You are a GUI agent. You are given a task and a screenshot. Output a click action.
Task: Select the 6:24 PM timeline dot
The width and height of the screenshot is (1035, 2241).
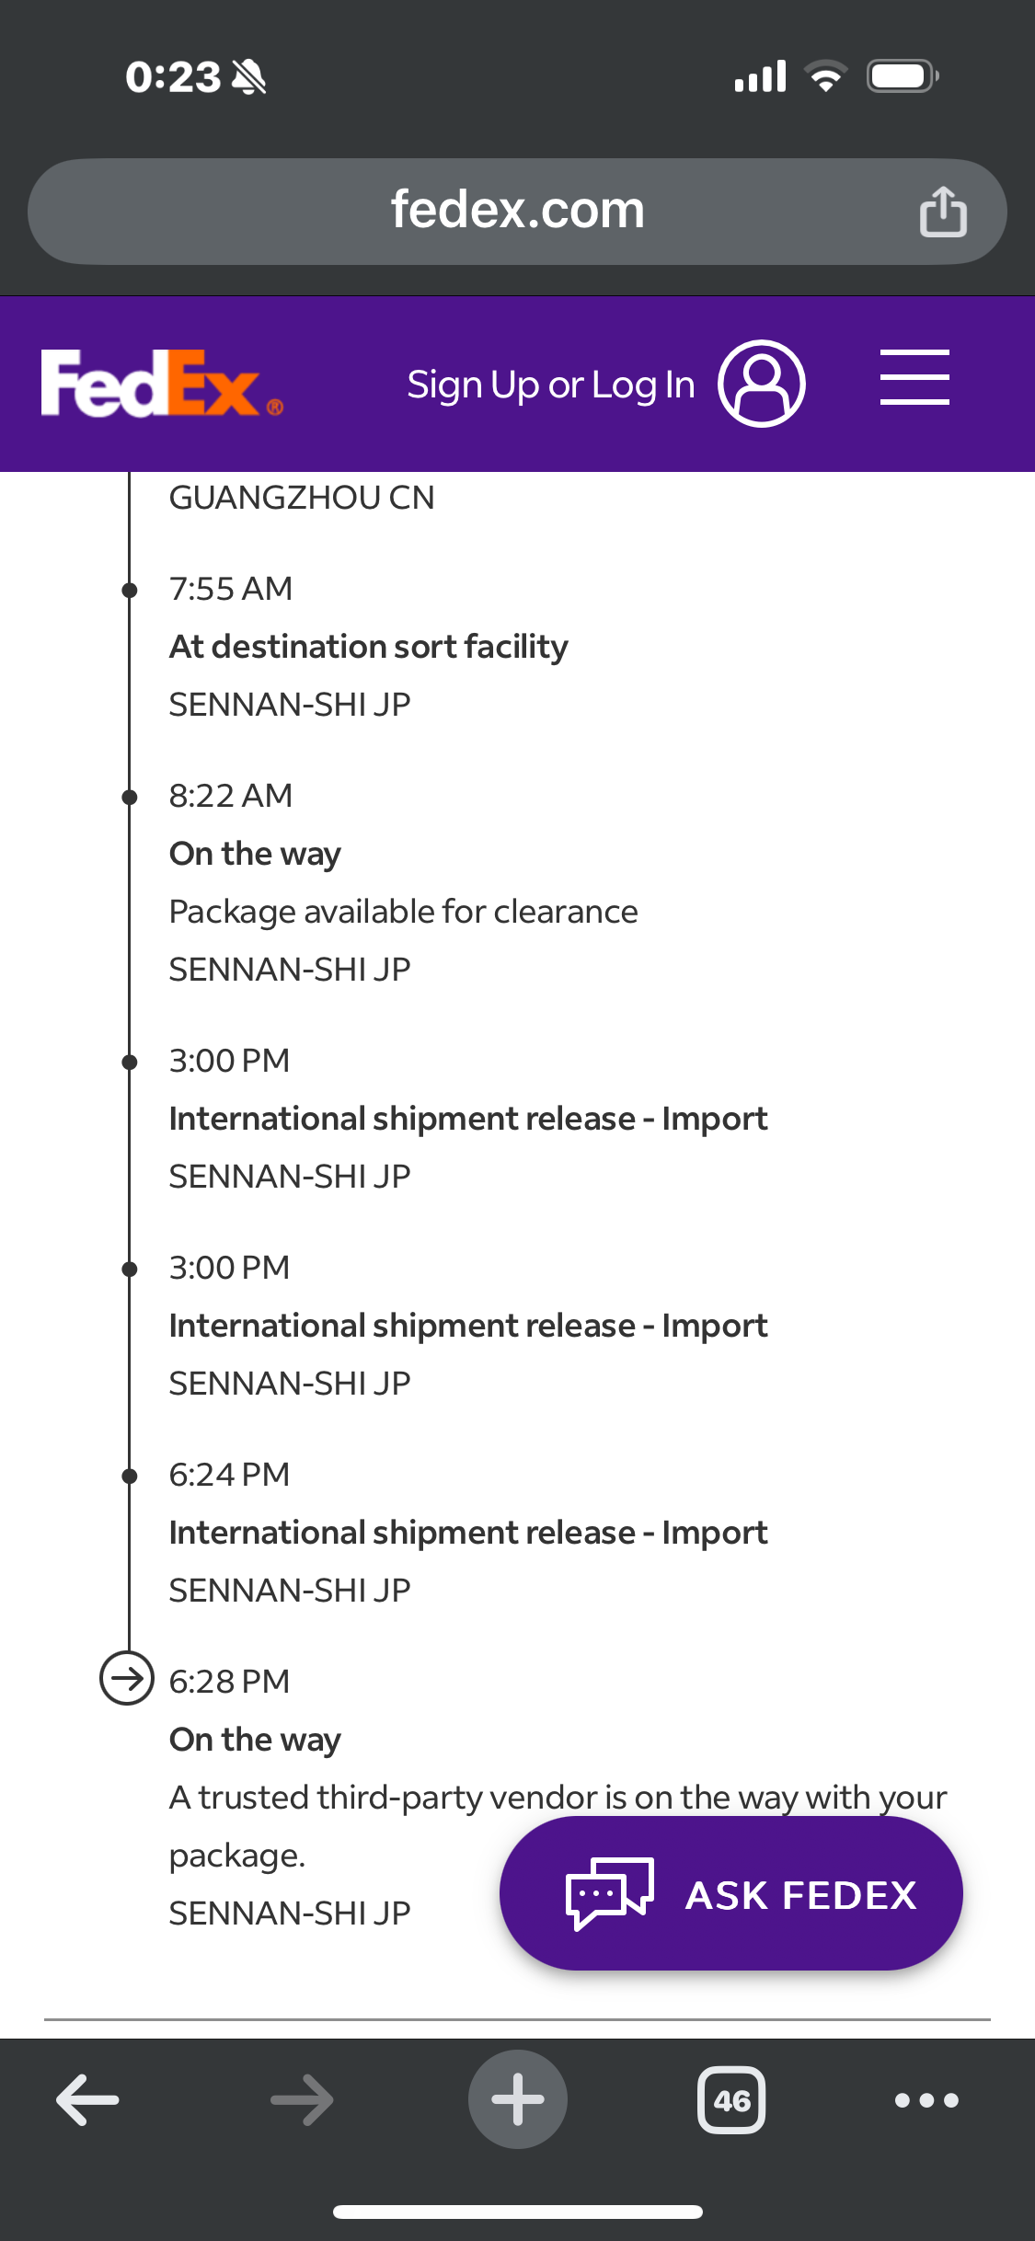pyautogui.click(x=130, y=1476)
